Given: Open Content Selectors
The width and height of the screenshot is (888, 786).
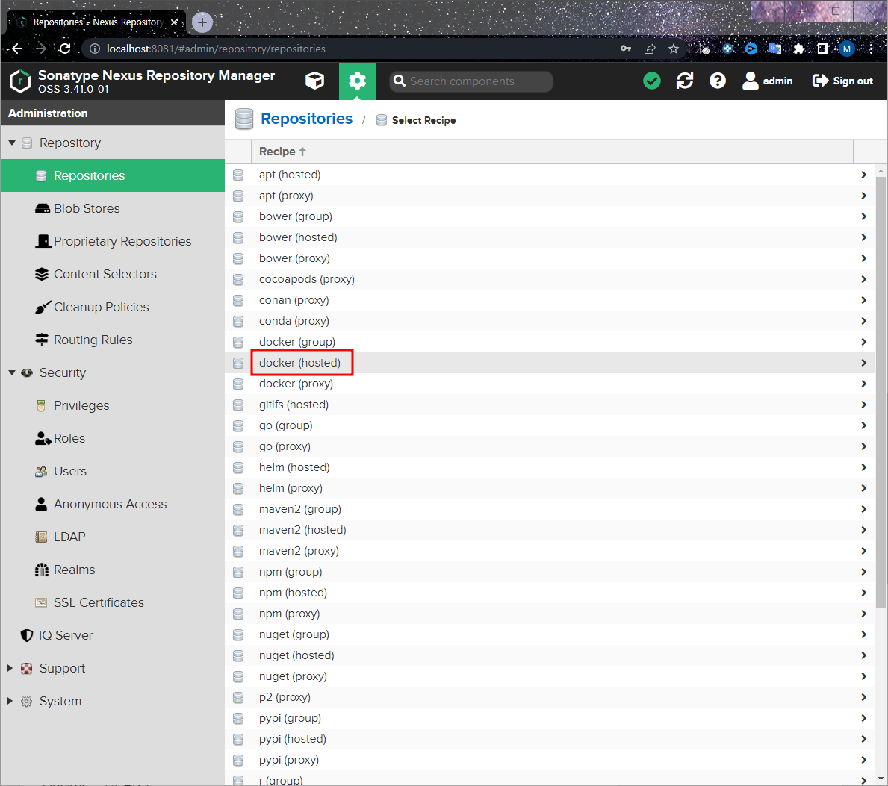Looking at the screenshot, I should coord(96,274).
